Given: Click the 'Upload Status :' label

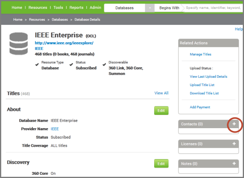Looking at the screenshot, I should click(x=201, y=68).
